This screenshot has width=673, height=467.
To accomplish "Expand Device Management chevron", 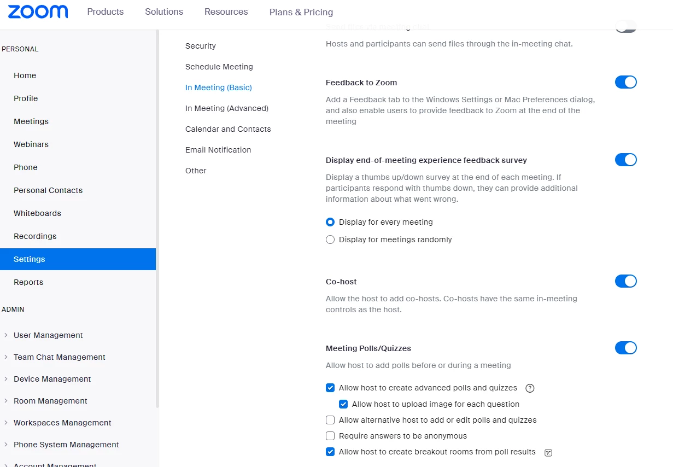I will pos(6,379).
